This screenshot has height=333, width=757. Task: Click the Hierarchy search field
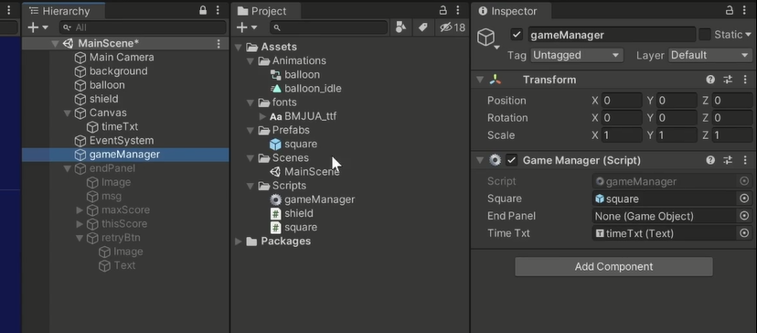pyautogui.click(x=143, y=27)
